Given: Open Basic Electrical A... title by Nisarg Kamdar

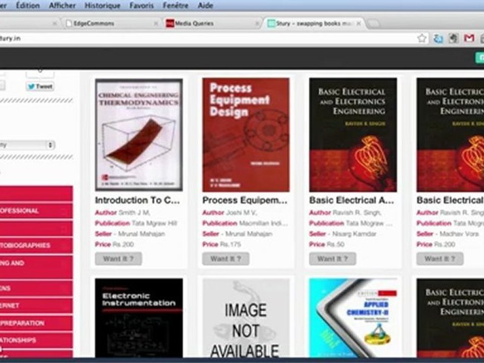Looking at the screenshot, I should 352,200.
